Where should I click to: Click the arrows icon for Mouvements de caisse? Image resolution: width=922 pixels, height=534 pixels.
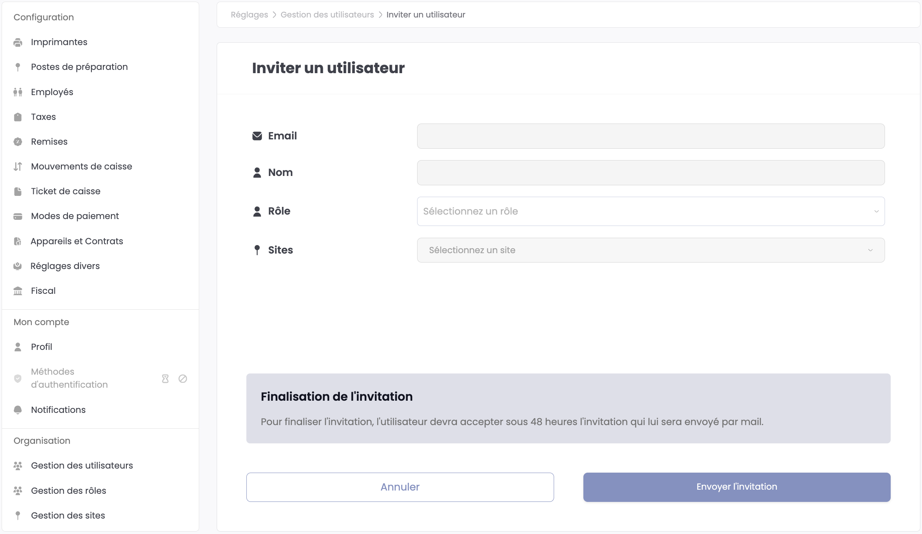[x=18, y=167]
